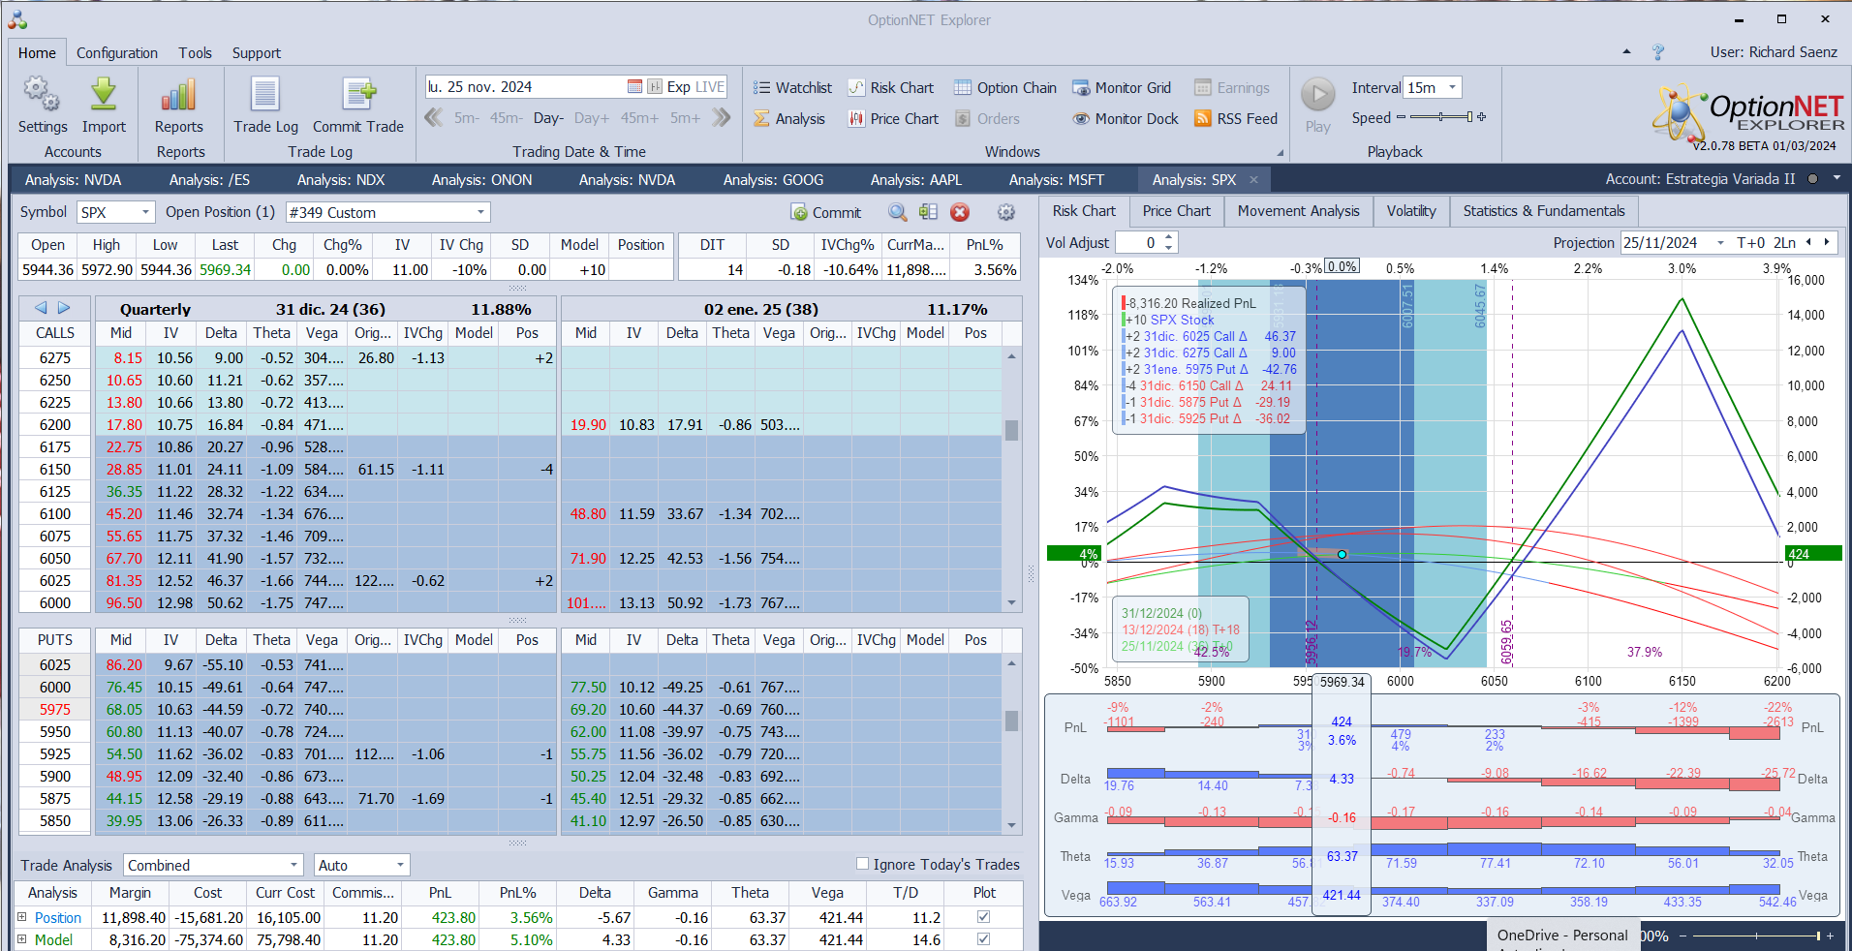Enable Ignore Today's Trades checkbox
This screenshot has height=951, width=1852.
(x=862, y=864)
